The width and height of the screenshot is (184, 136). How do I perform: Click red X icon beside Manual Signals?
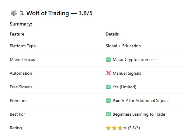[x=108, y=73]
